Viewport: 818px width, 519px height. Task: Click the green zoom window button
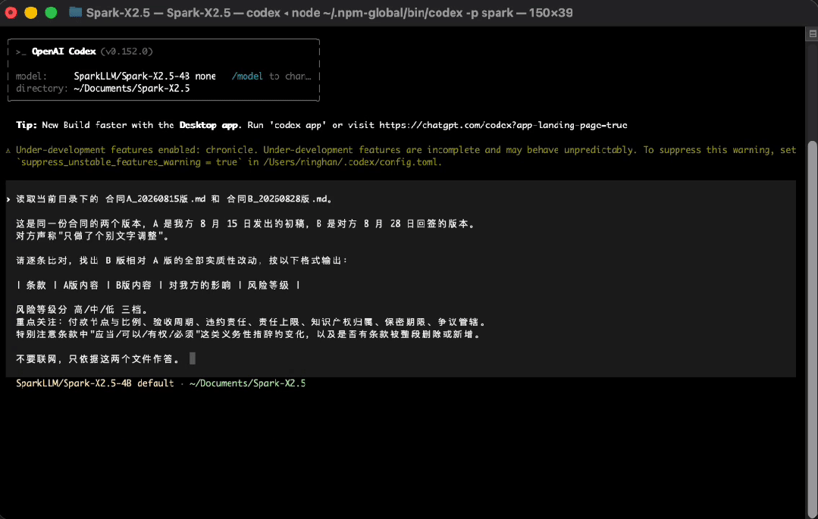pos(51,13)
